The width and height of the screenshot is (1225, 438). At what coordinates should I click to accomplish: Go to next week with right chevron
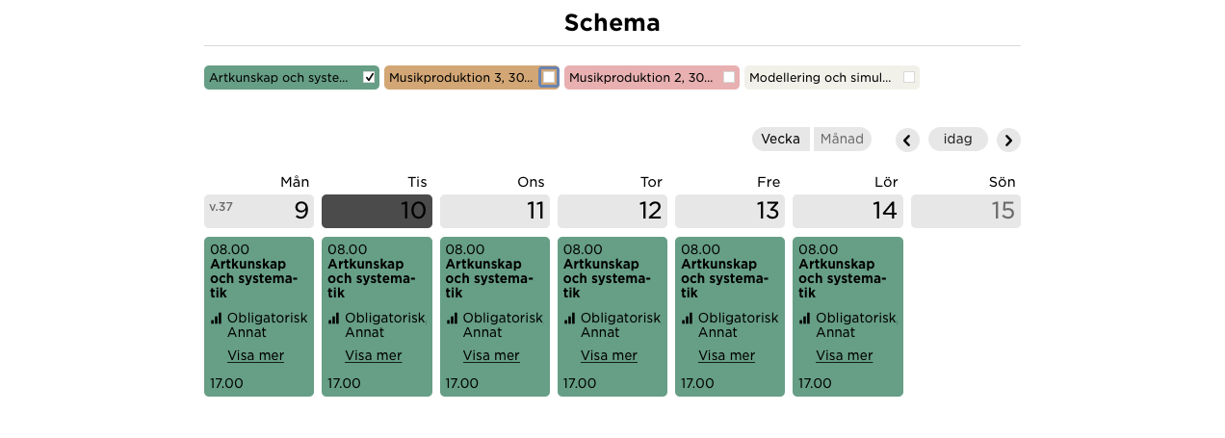[x=1008, y=140]
